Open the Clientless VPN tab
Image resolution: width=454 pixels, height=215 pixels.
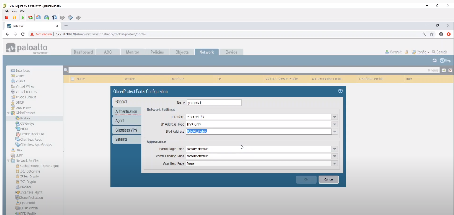coord(127,130)
